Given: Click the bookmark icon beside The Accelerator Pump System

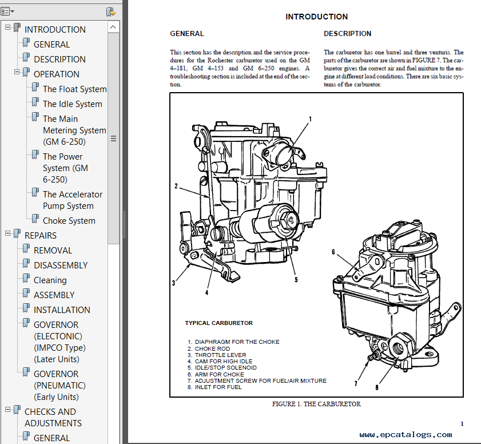Looking at the screenshot, I should 35,192.
